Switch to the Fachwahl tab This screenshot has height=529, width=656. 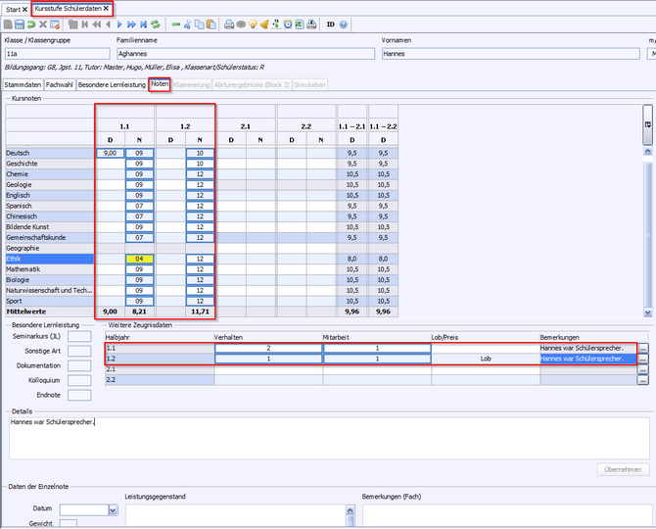(x=60, y=85)
